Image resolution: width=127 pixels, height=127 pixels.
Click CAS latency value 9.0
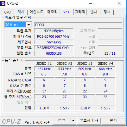tap(105, 74)
